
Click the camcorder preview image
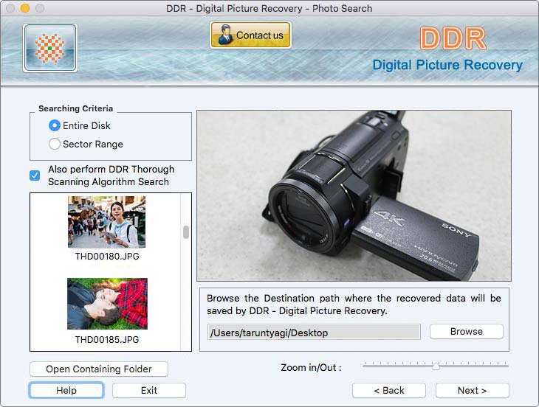coord(354,195)
